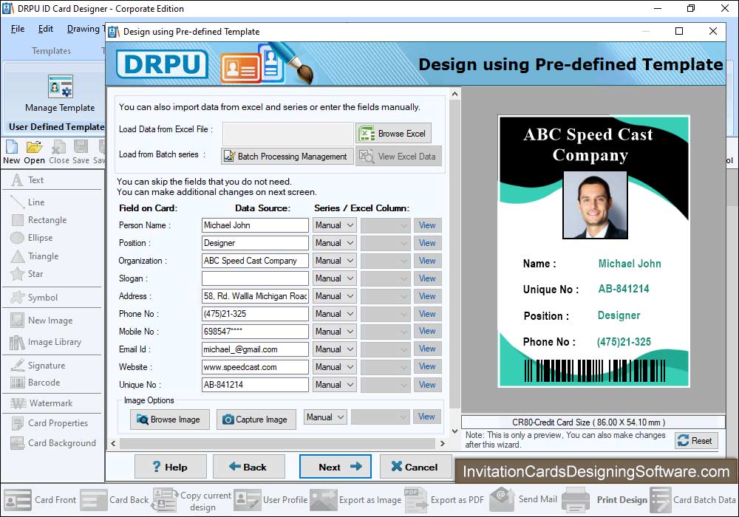Select the Star shape tool

click(x=27, y=273)
